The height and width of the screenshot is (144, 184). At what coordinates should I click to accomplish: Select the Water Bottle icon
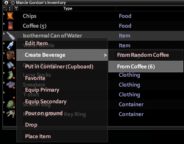pyautogui.click(x=11, y=45)
